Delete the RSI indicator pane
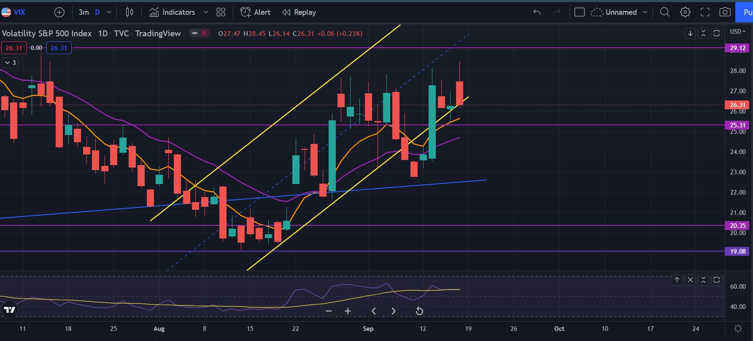The image size is (753, 341). pyautogui.click(x=690, y=280)
